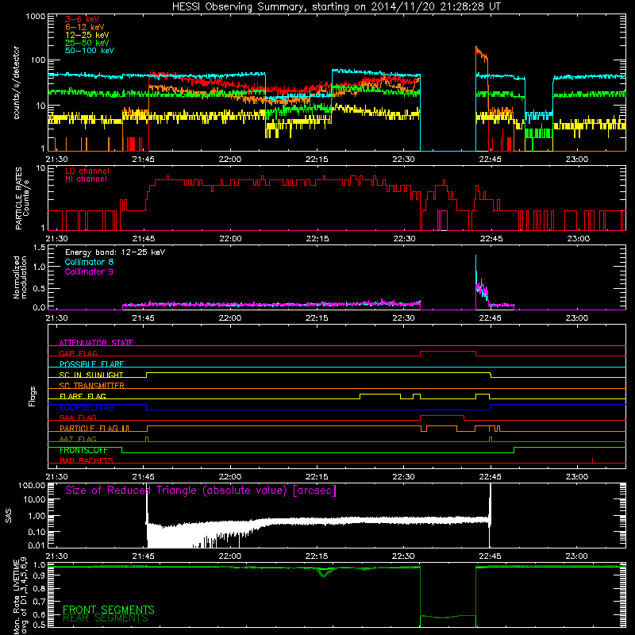Viewport: 635px width, 635px height.
Task: Click the FLARE FLAG label
Action: pyautogui.click(x=83, y=396)
